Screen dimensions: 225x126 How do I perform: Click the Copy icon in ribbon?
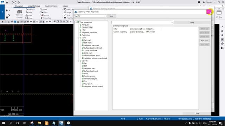coord(41,9)
